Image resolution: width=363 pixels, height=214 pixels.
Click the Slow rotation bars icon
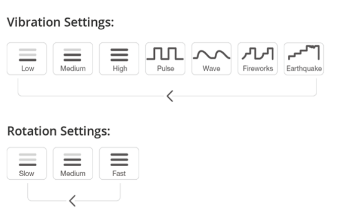[x=27, y=159]
